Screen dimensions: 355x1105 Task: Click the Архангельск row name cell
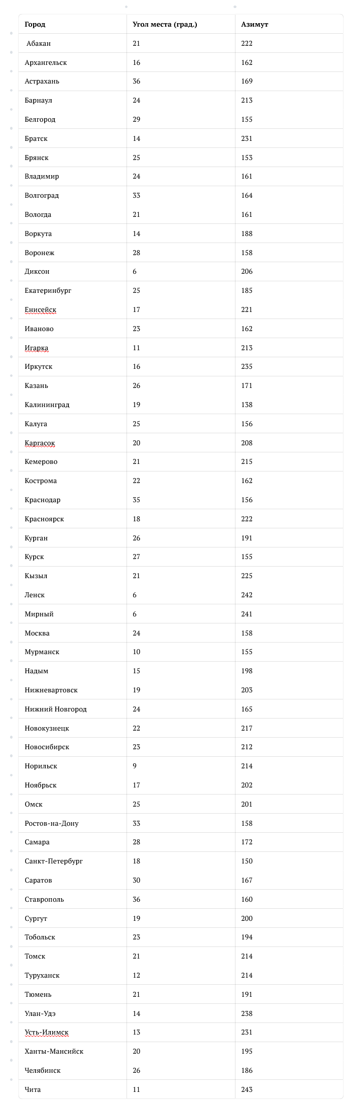click(x=46, y=62)
